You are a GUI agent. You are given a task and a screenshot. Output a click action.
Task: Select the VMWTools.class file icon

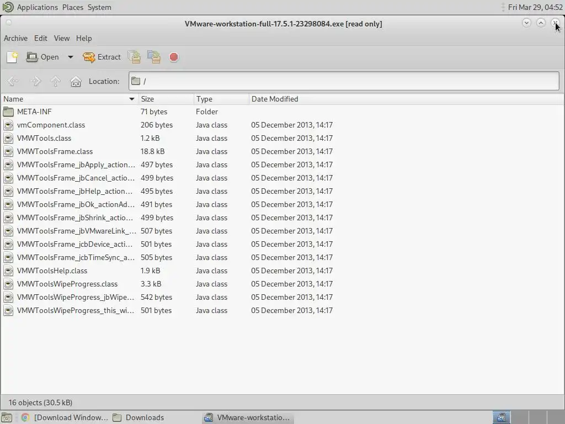coord(8,138)
